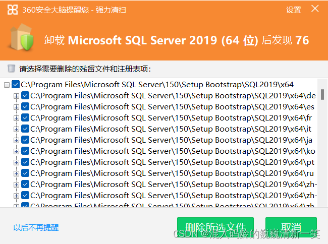
Task: Expand the x64\pt tree node
Action: [x=16, y=162]
